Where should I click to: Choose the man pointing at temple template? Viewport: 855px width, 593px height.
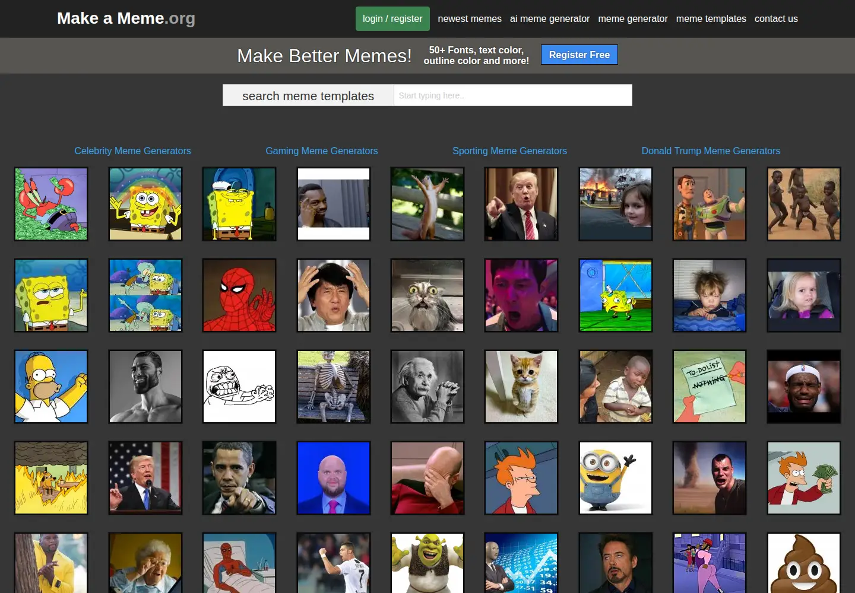pyautogui.click(x=334, y=204)
